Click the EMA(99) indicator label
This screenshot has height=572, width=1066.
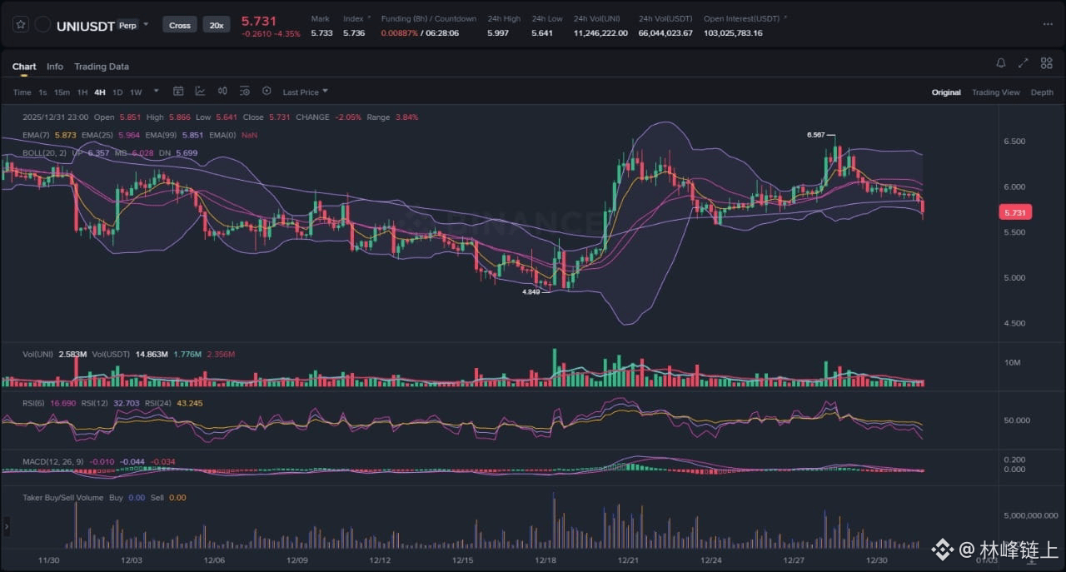[x=162, y=135]
